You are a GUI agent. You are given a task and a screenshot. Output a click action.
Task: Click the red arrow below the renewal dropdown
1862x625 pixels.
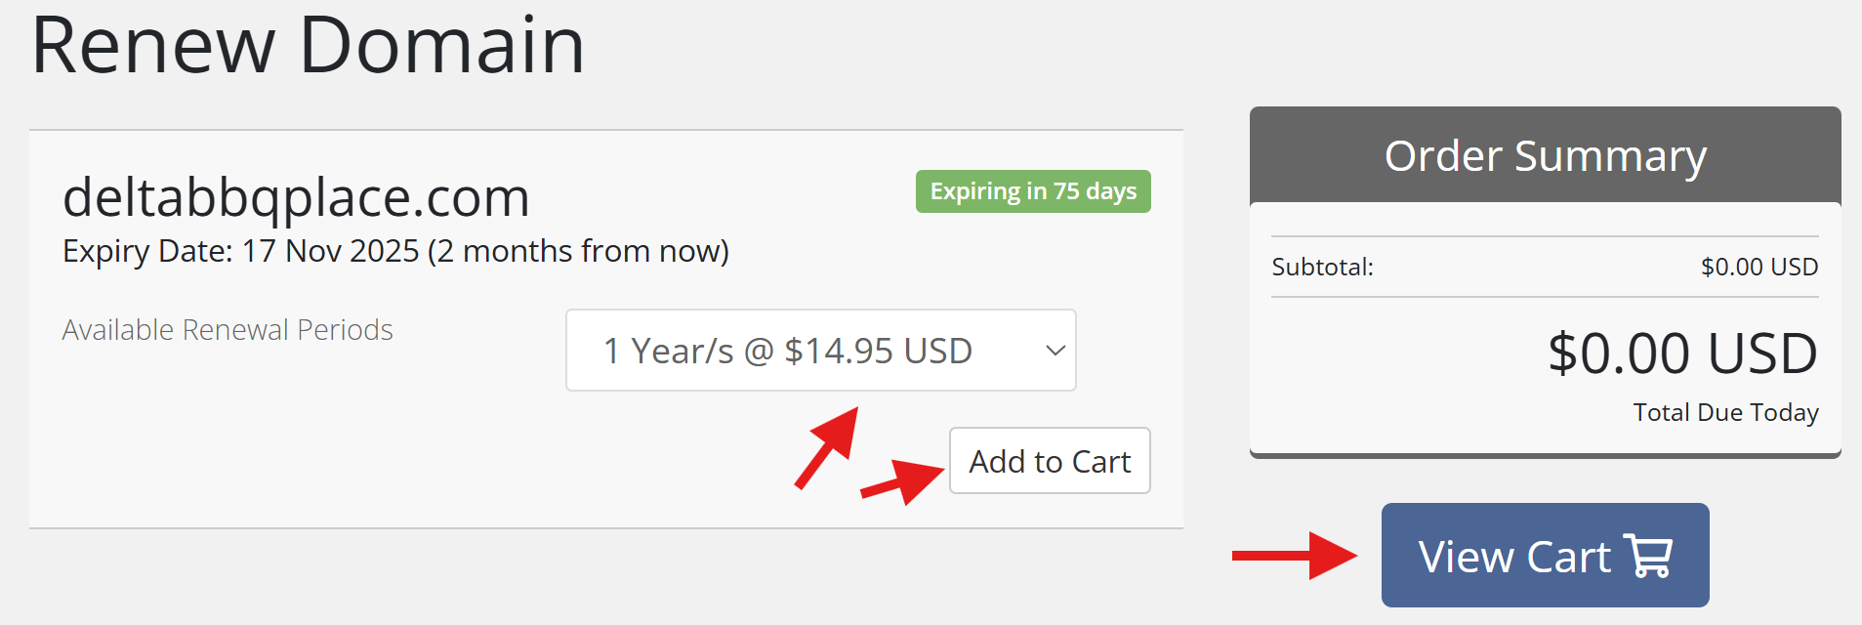coord(828,447)
